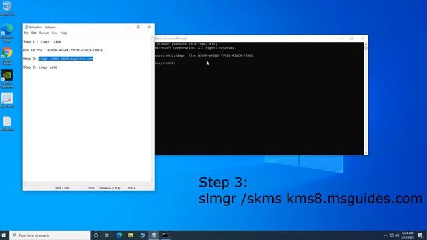Click the empty system32 prompt line
The width and height of the screenshot is (427, 240).
(x=165, y=63)
